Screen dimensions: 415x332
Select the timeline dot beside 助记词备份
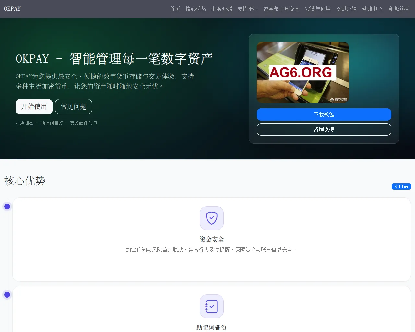point(7,295)
